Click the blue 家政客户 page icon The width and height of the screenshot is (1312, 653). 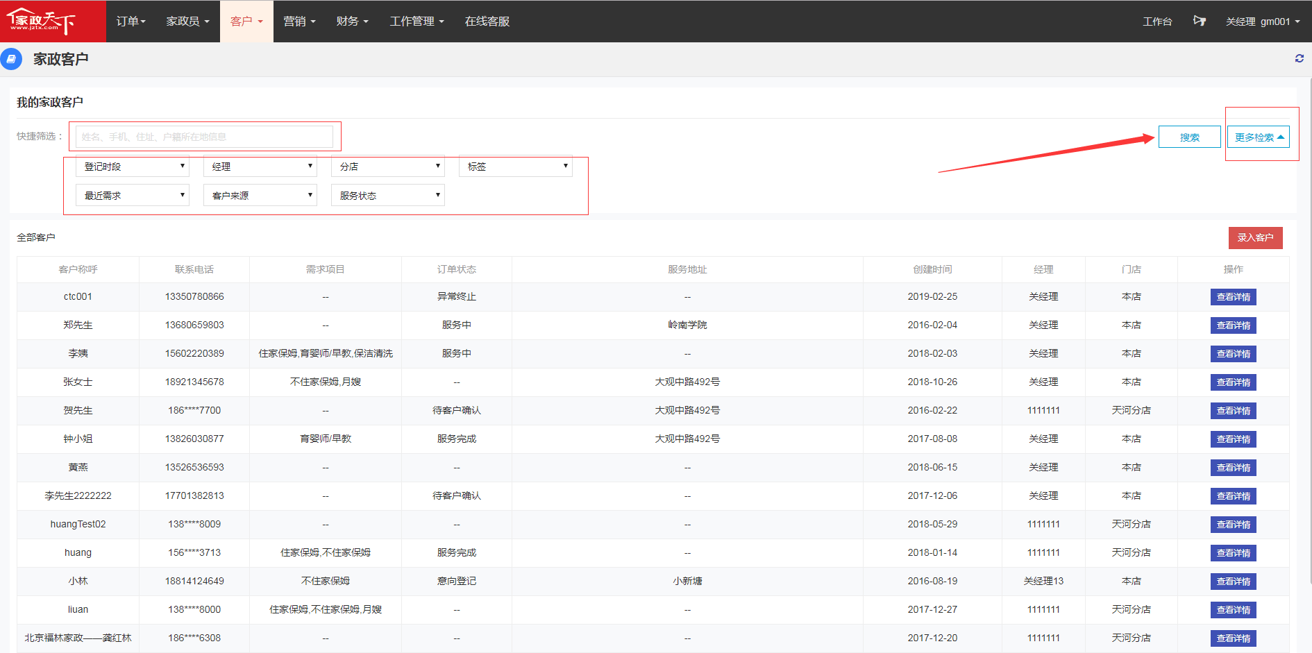pyautogui.click(x=11, y=59)
